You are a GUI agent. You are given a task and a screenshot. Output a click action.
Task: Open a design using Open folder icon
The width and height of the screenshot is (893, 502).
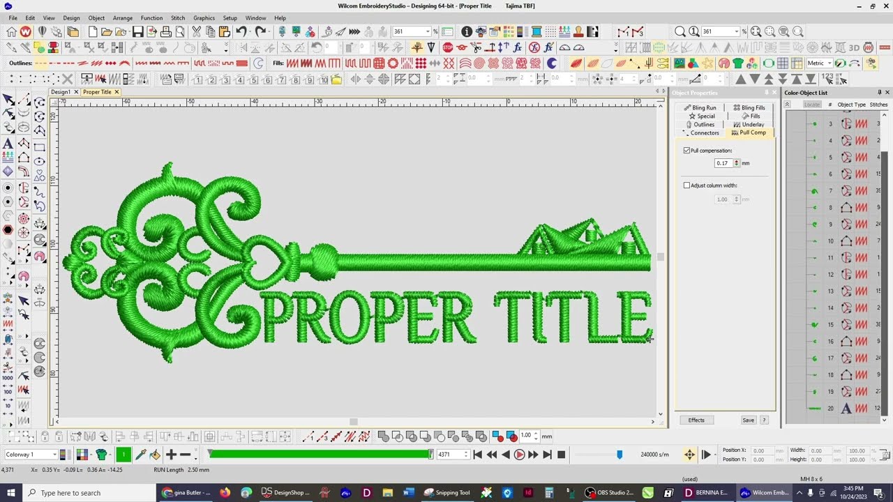(106, 31)
